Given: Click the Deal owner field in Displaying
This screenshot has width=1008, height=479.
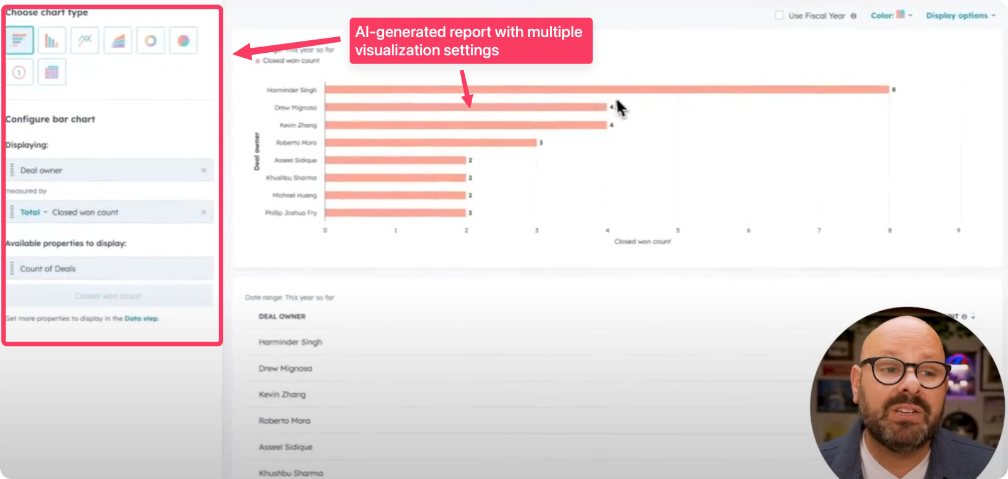Looking at the screenshot, I should (x=110, y=170).
